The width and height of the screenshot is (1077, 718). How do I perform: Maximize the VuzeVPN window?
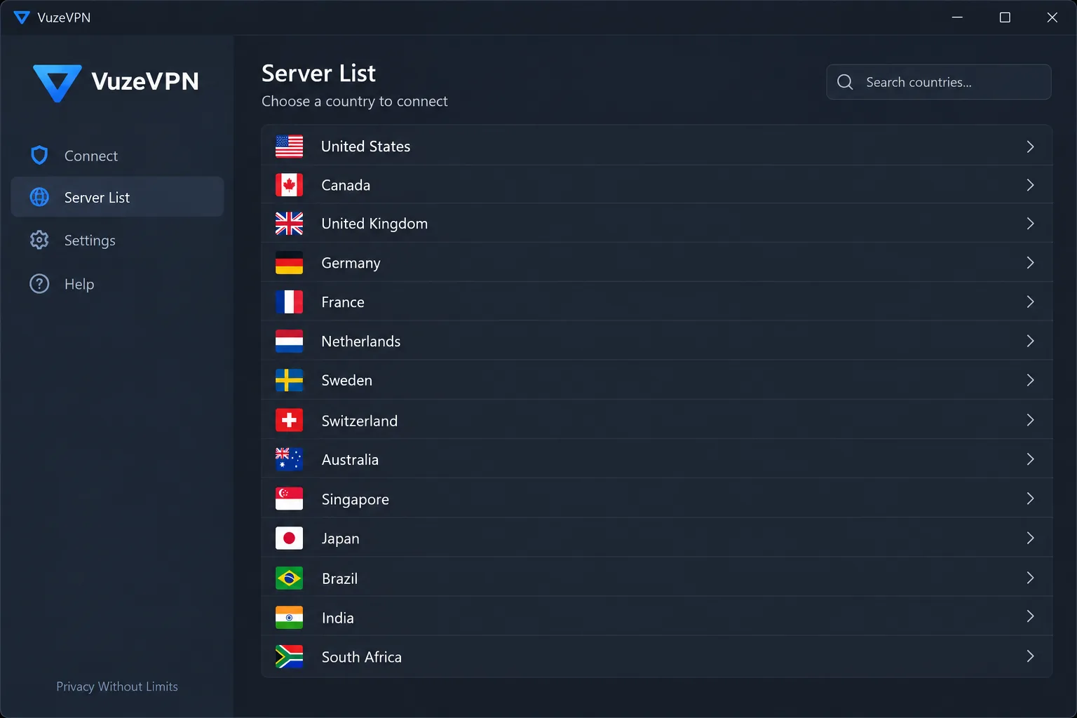pyautogui.click(x=1005, y=18)
